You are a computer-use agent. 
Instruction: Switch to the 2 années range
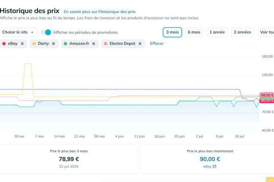click(x=243, y=32)
